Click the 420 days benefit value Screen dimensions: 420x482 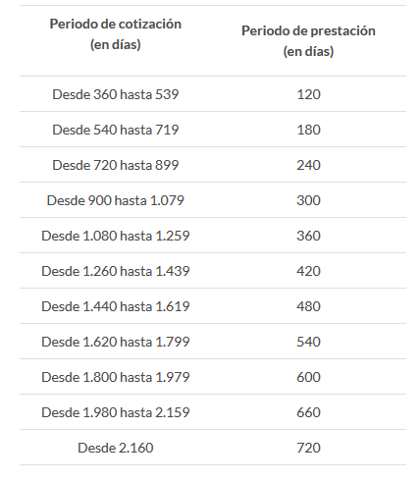(308, 271)
